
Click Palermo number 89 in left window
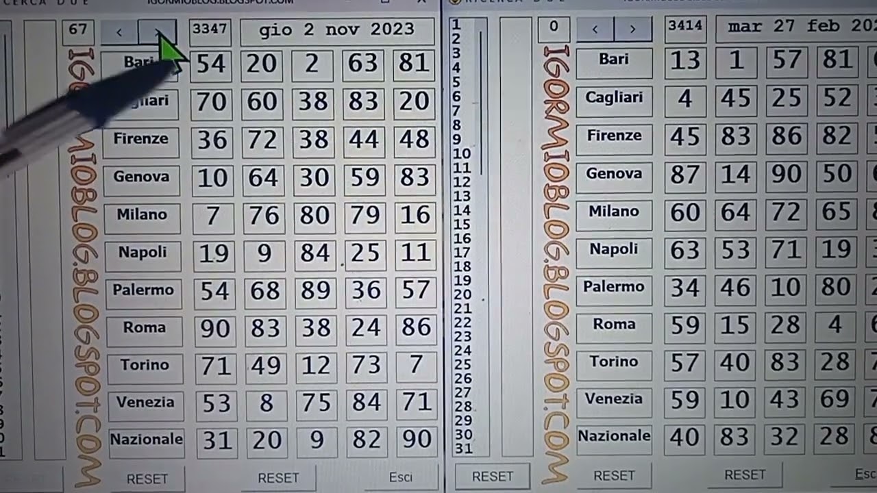point(316,291)
